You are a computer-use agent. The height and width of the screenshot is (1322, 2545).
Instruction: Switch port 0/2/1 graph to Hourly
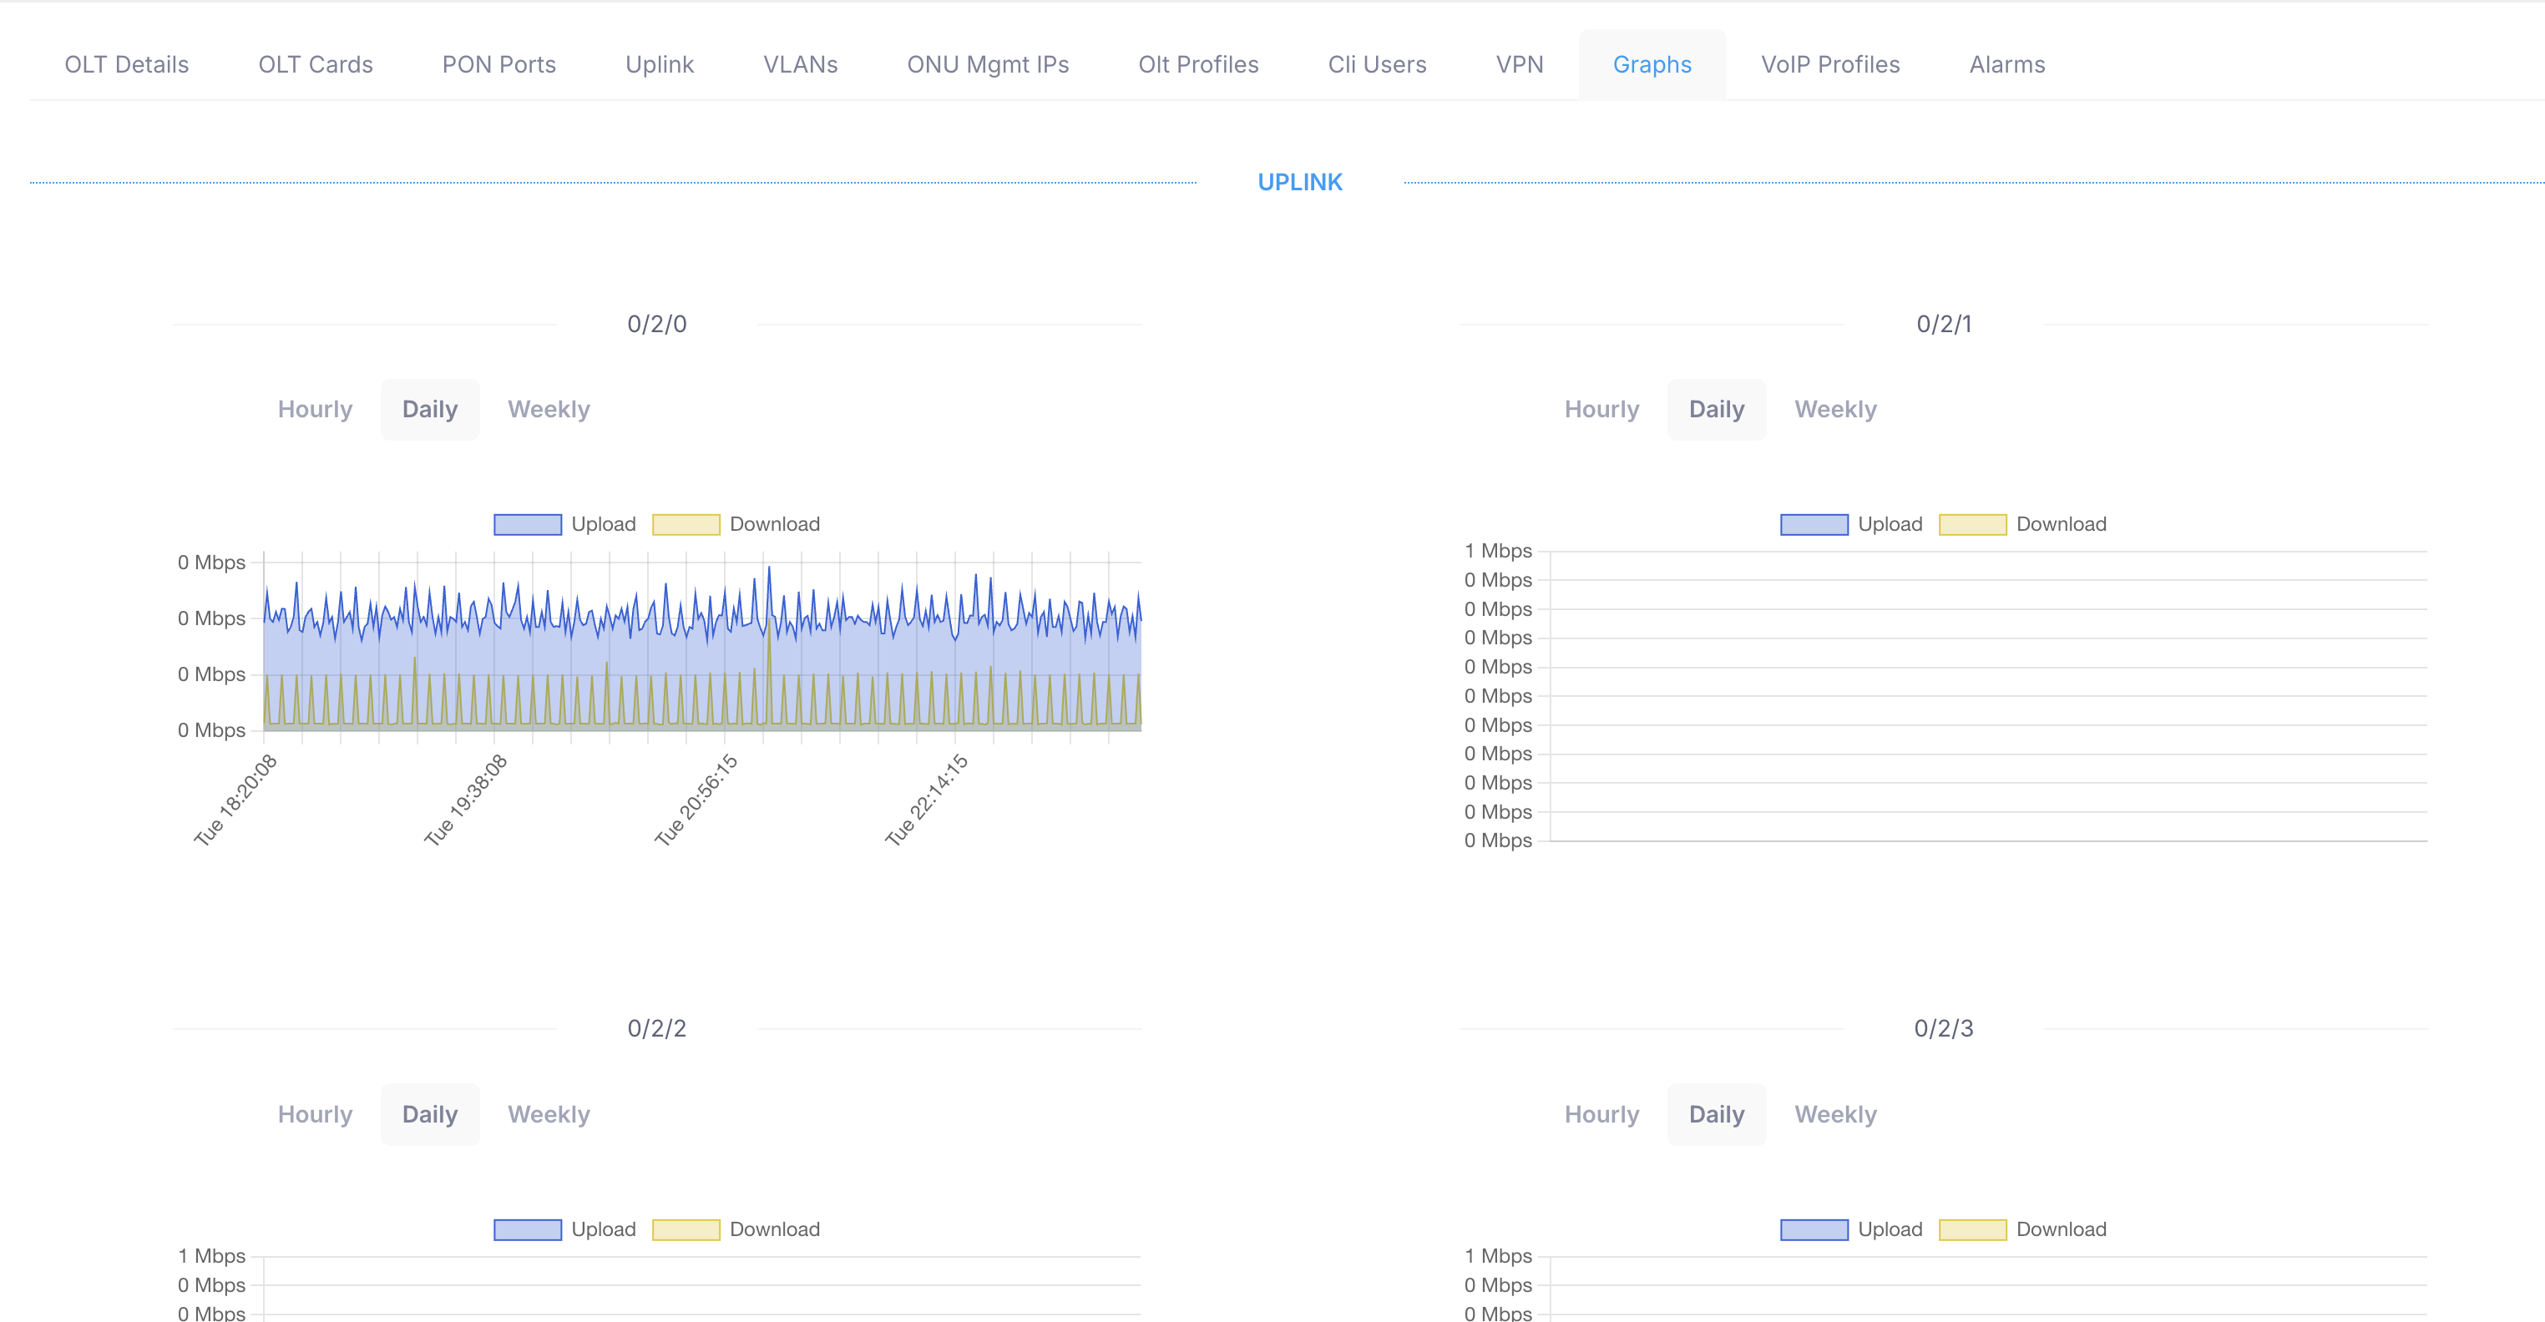1601,410
